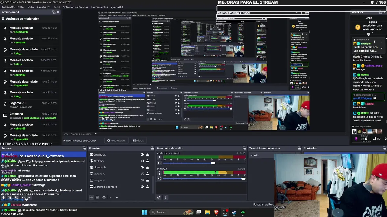Pop out the Transiciones de escena dock

299,148
